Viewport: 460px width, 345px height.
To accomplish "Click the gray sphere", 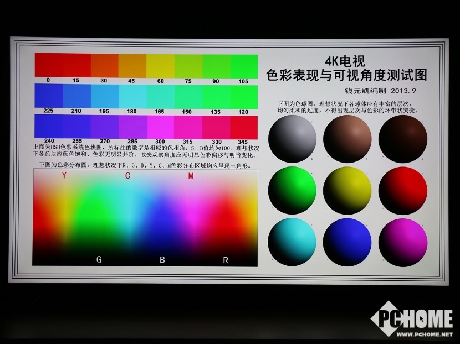I will 292,139.
